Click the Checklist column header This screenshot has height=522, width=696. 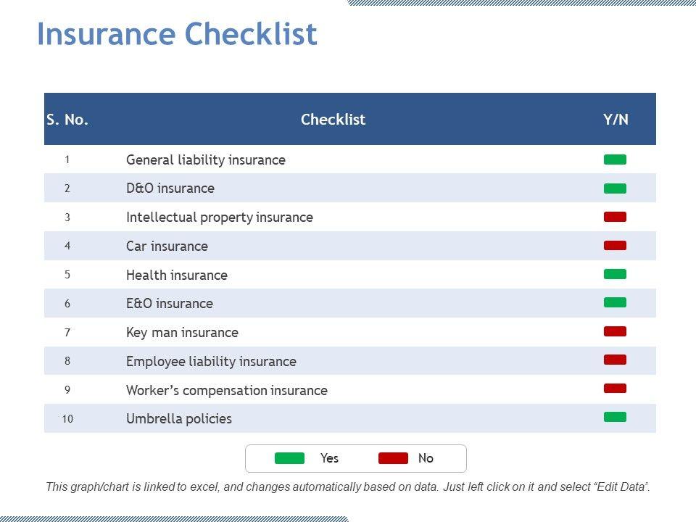[333, 120]
